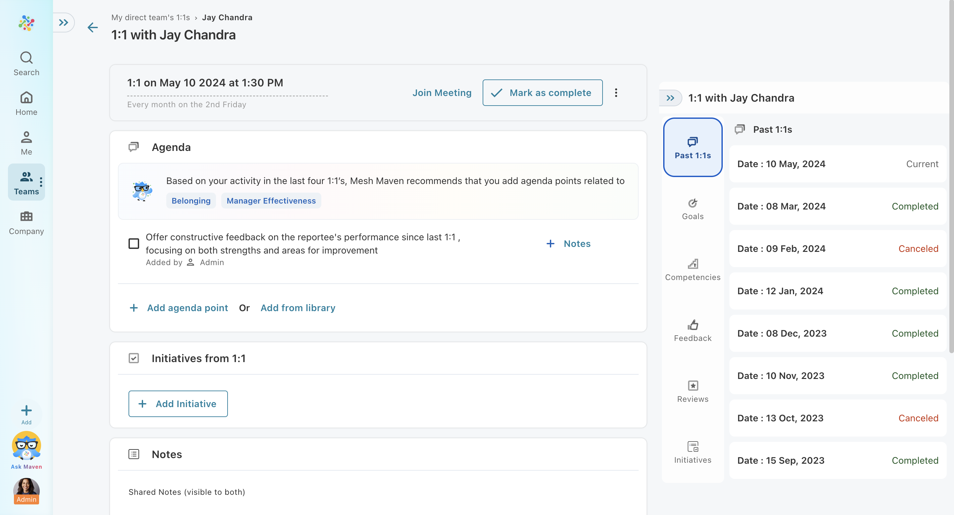Open Teams three-dot submenu
The width and height of the screenshot is (954, 515).
click(41, 182)
